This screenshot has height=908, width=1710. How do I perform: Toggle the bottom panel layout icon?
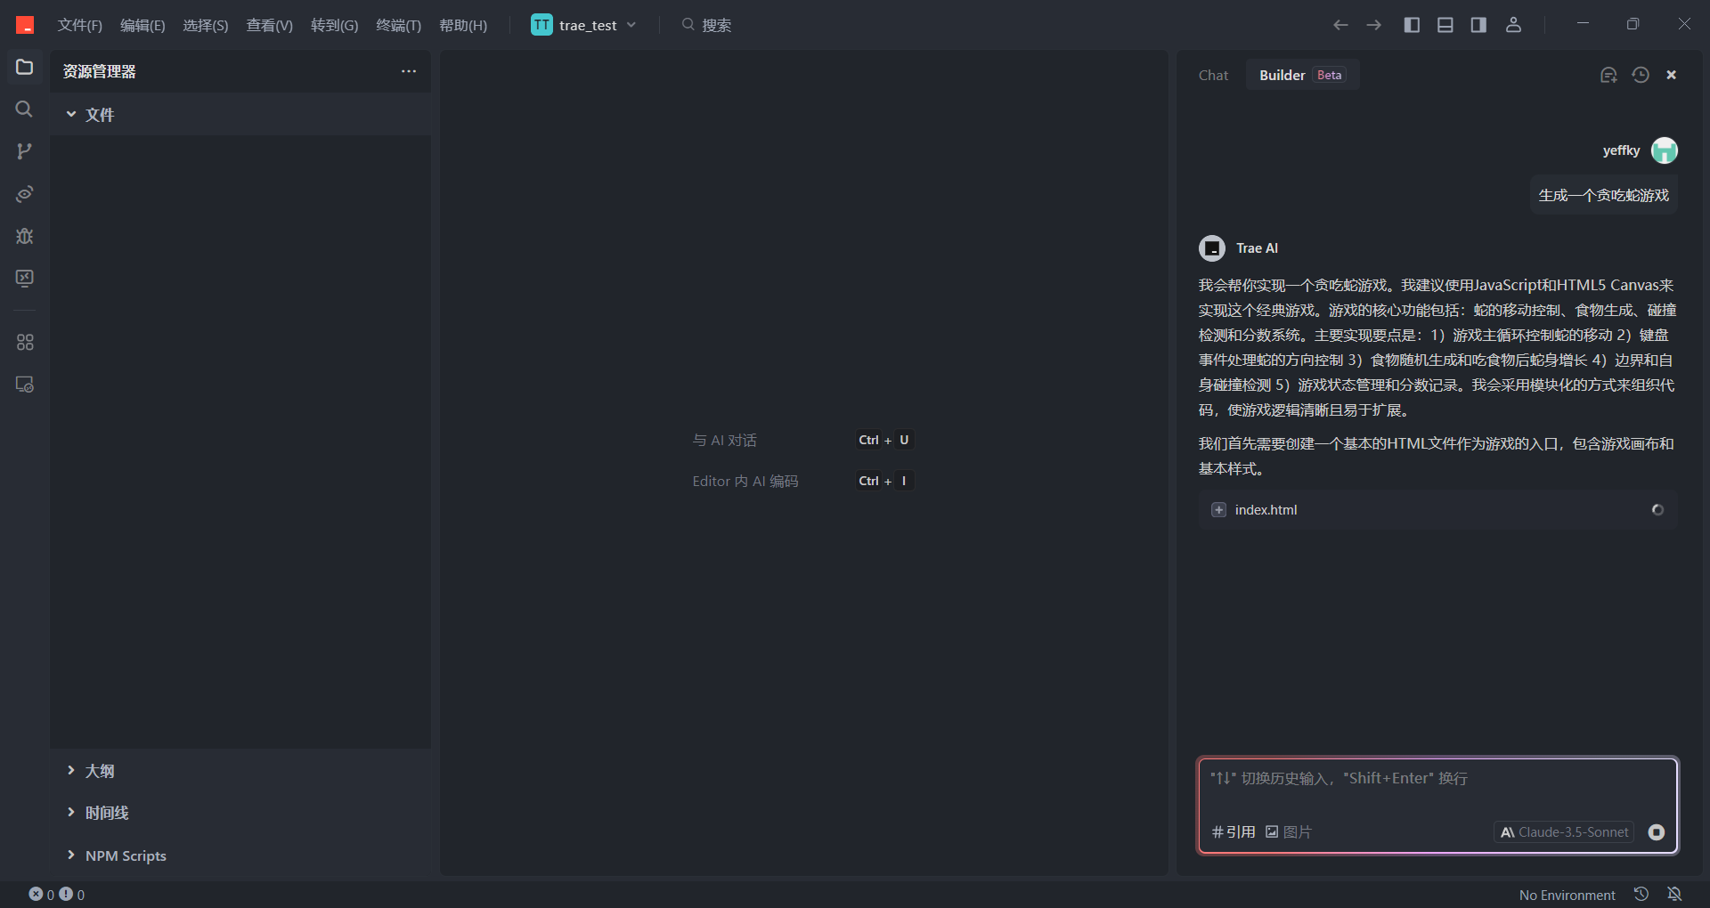click(x=1445, y=25)
